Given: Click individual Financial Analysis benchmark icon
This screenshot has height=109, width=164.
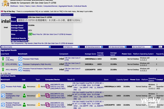Looking at the screenshot, I should (x=3, y=105).
